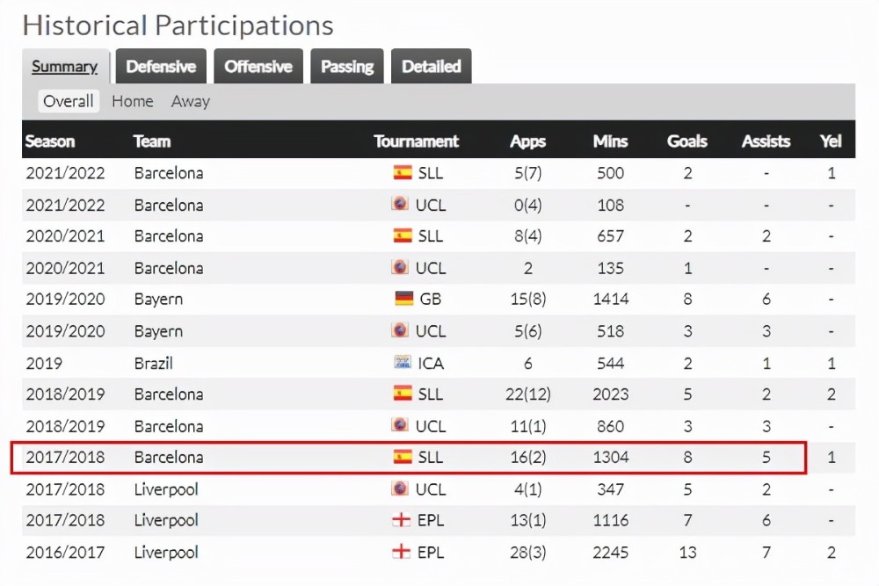
Task: Open the Detailed stats tab
Action: (431, 66)
